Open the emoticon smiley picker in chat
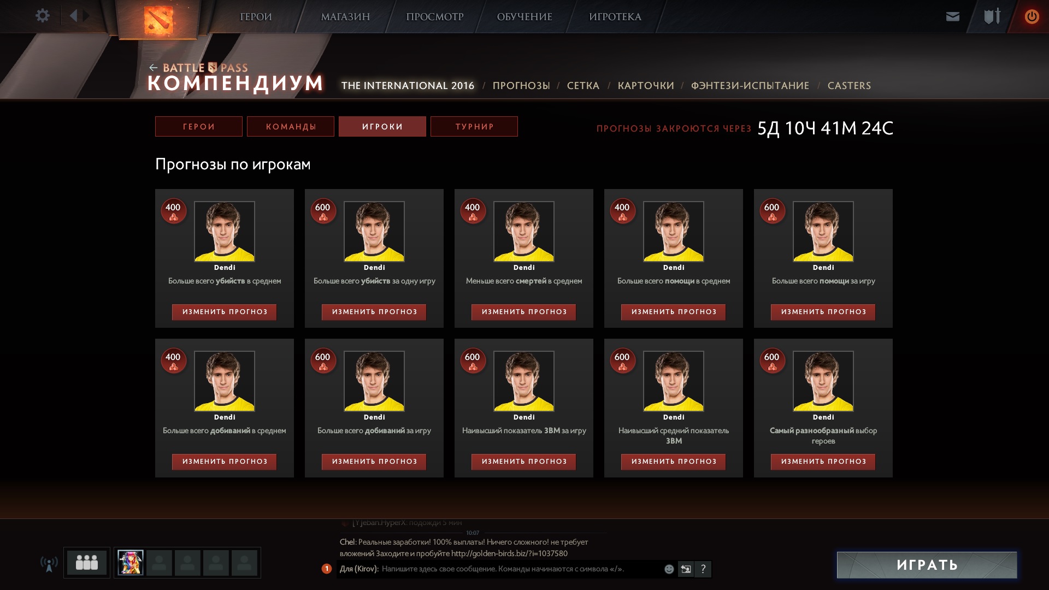The image size is (1049, 590). click(669, 569)
